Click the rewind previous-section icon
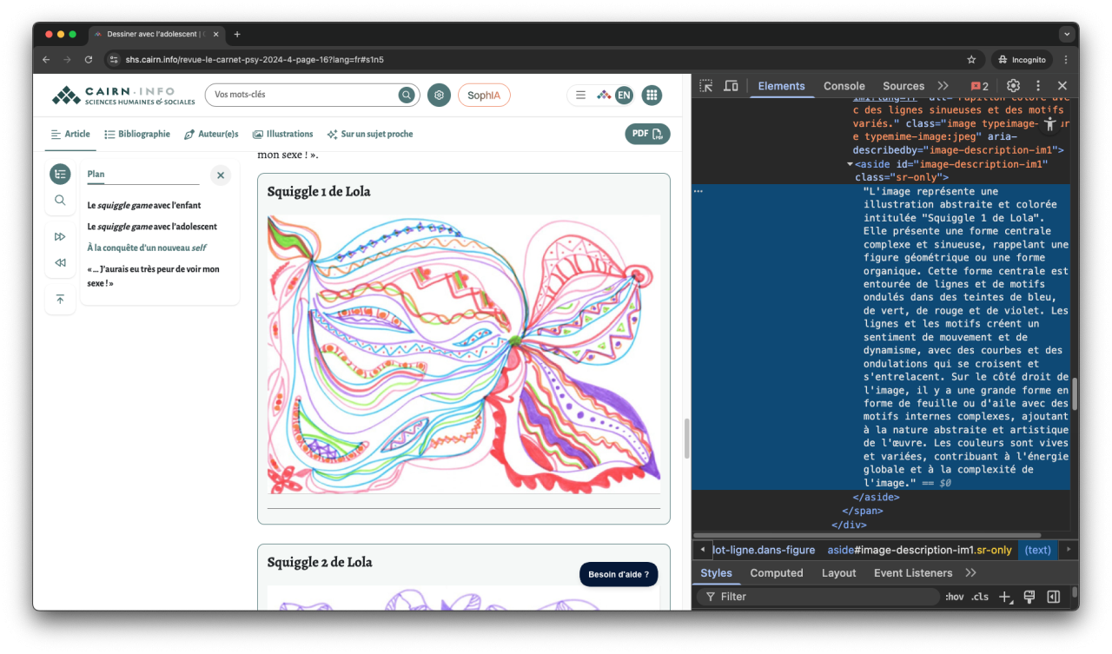The width and height of the screenshot is (1112, 654). (60, 262)
